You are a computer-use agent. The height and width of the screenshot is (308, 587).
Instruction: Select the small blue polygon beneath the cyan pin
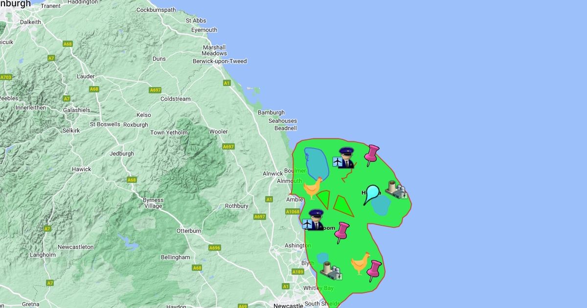pos(381,206)
